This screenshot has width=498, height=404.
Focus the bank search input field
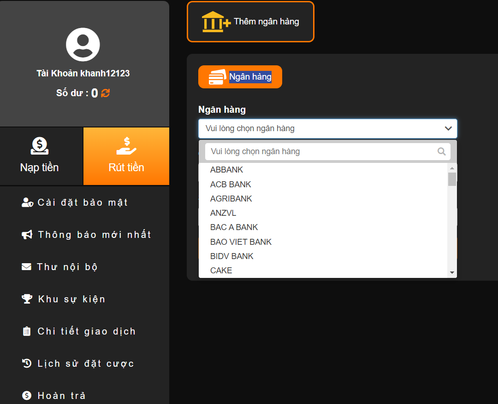(x=328, y=151)
